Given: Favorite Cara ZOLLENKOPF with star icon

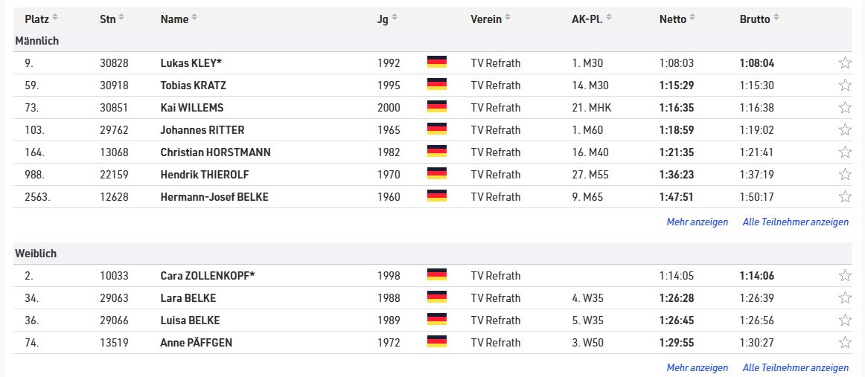Looking at the screenshot, I should (x=845, y=276).
